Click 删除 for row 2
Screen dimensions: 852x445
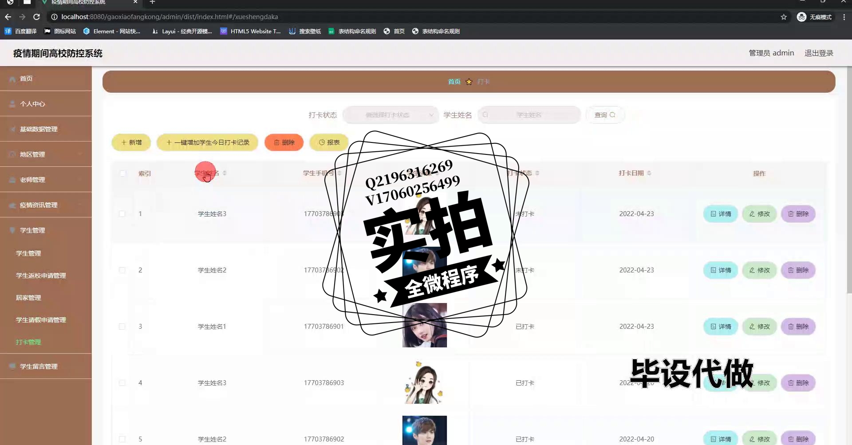pos(798,270)
